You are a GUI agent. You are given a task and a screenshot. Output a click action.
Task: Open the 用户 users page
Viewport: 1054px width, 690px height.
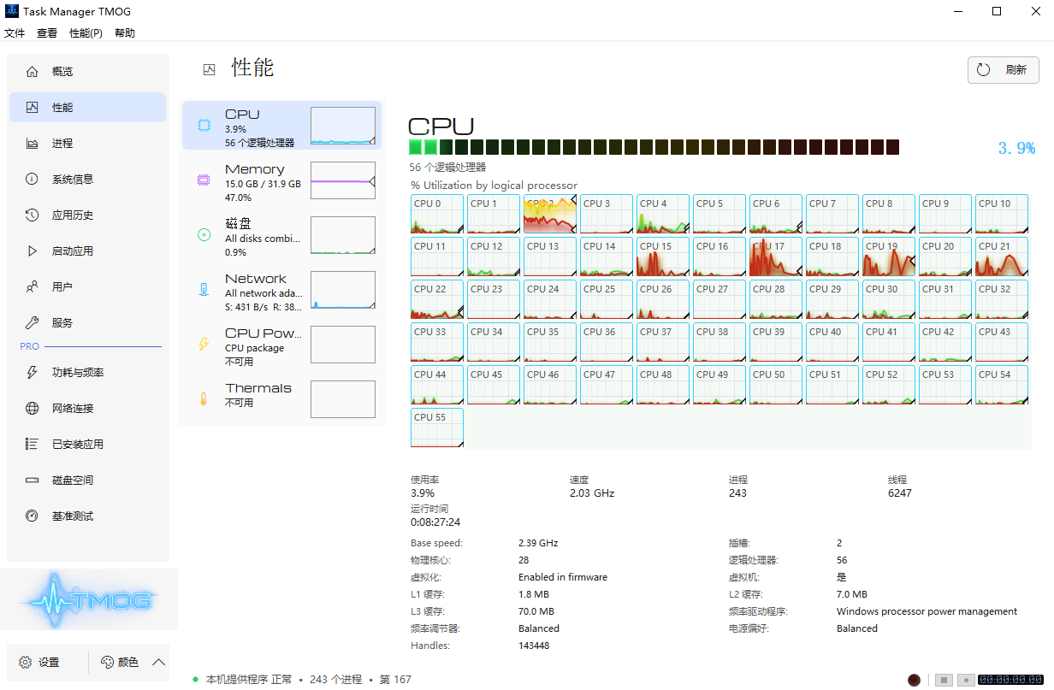[87, 287]
